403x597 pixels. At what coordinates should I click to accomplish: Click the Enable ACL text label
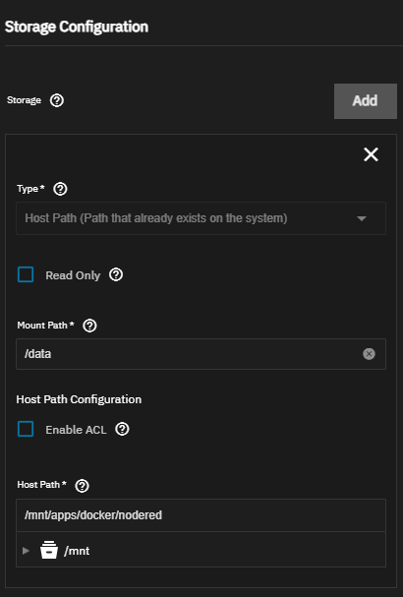point(76,430)
